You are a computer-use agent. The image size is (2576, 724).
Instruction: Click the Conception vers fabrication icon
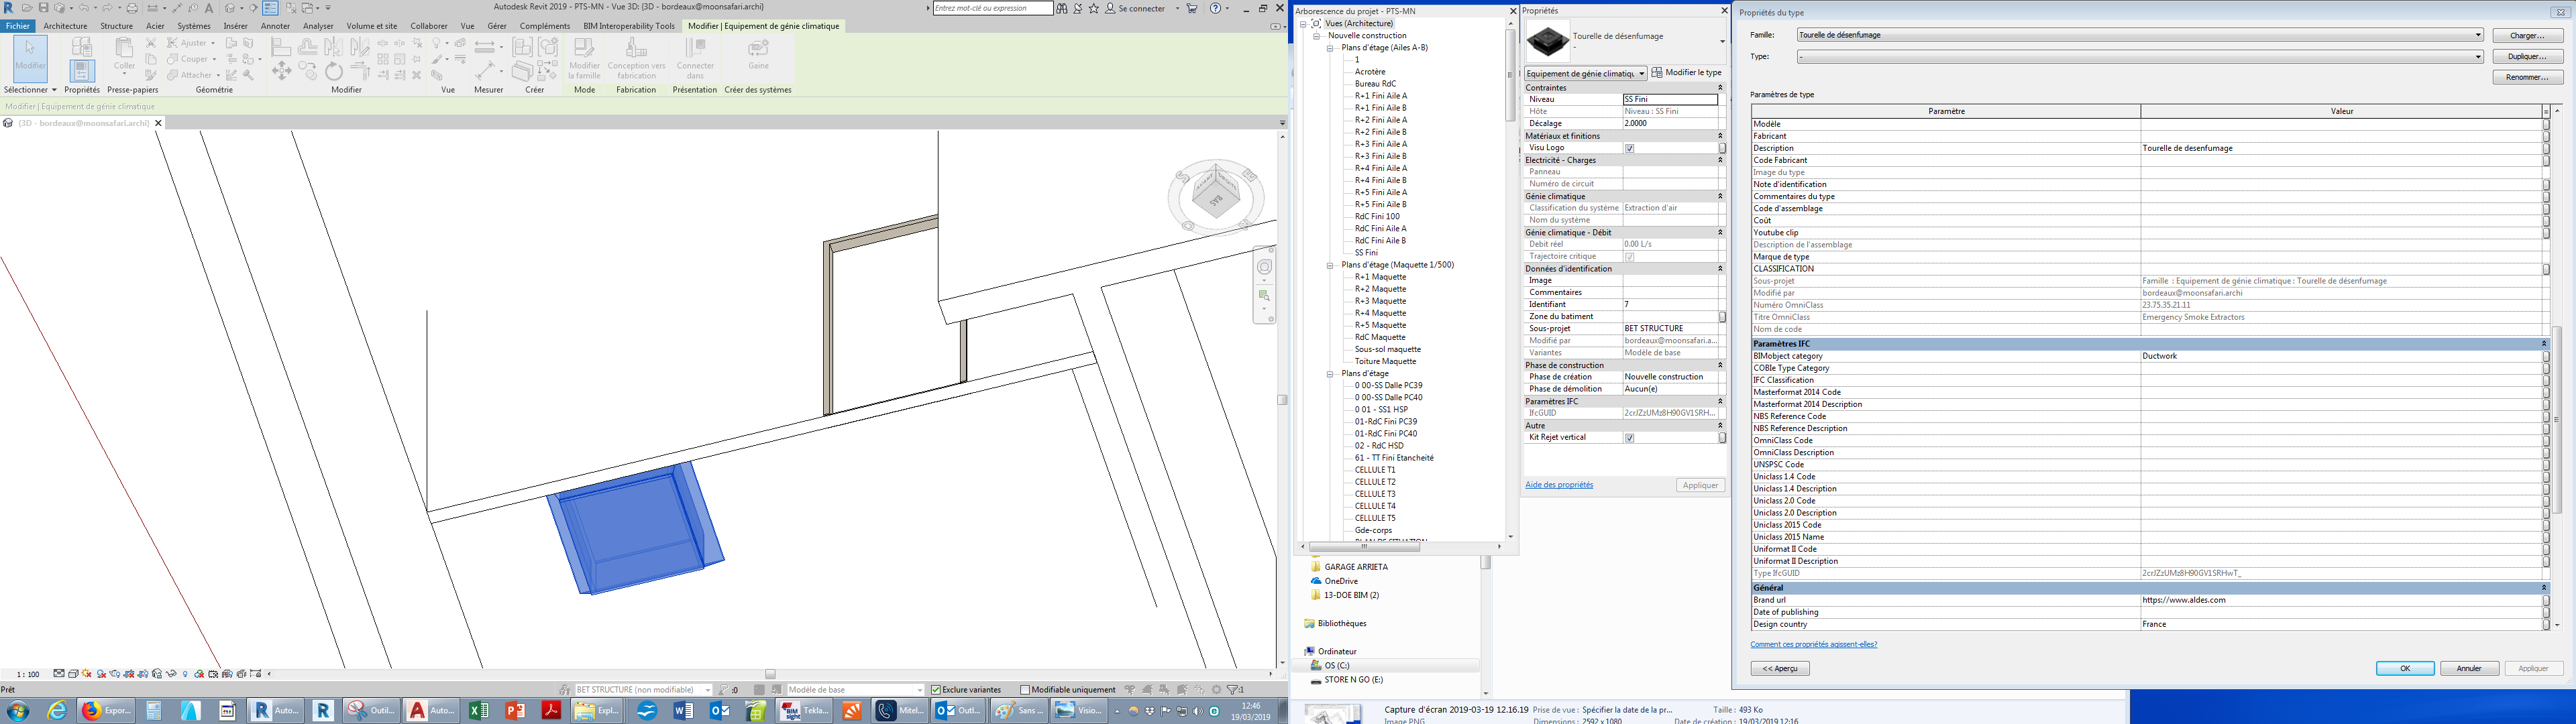coord(636,49)
